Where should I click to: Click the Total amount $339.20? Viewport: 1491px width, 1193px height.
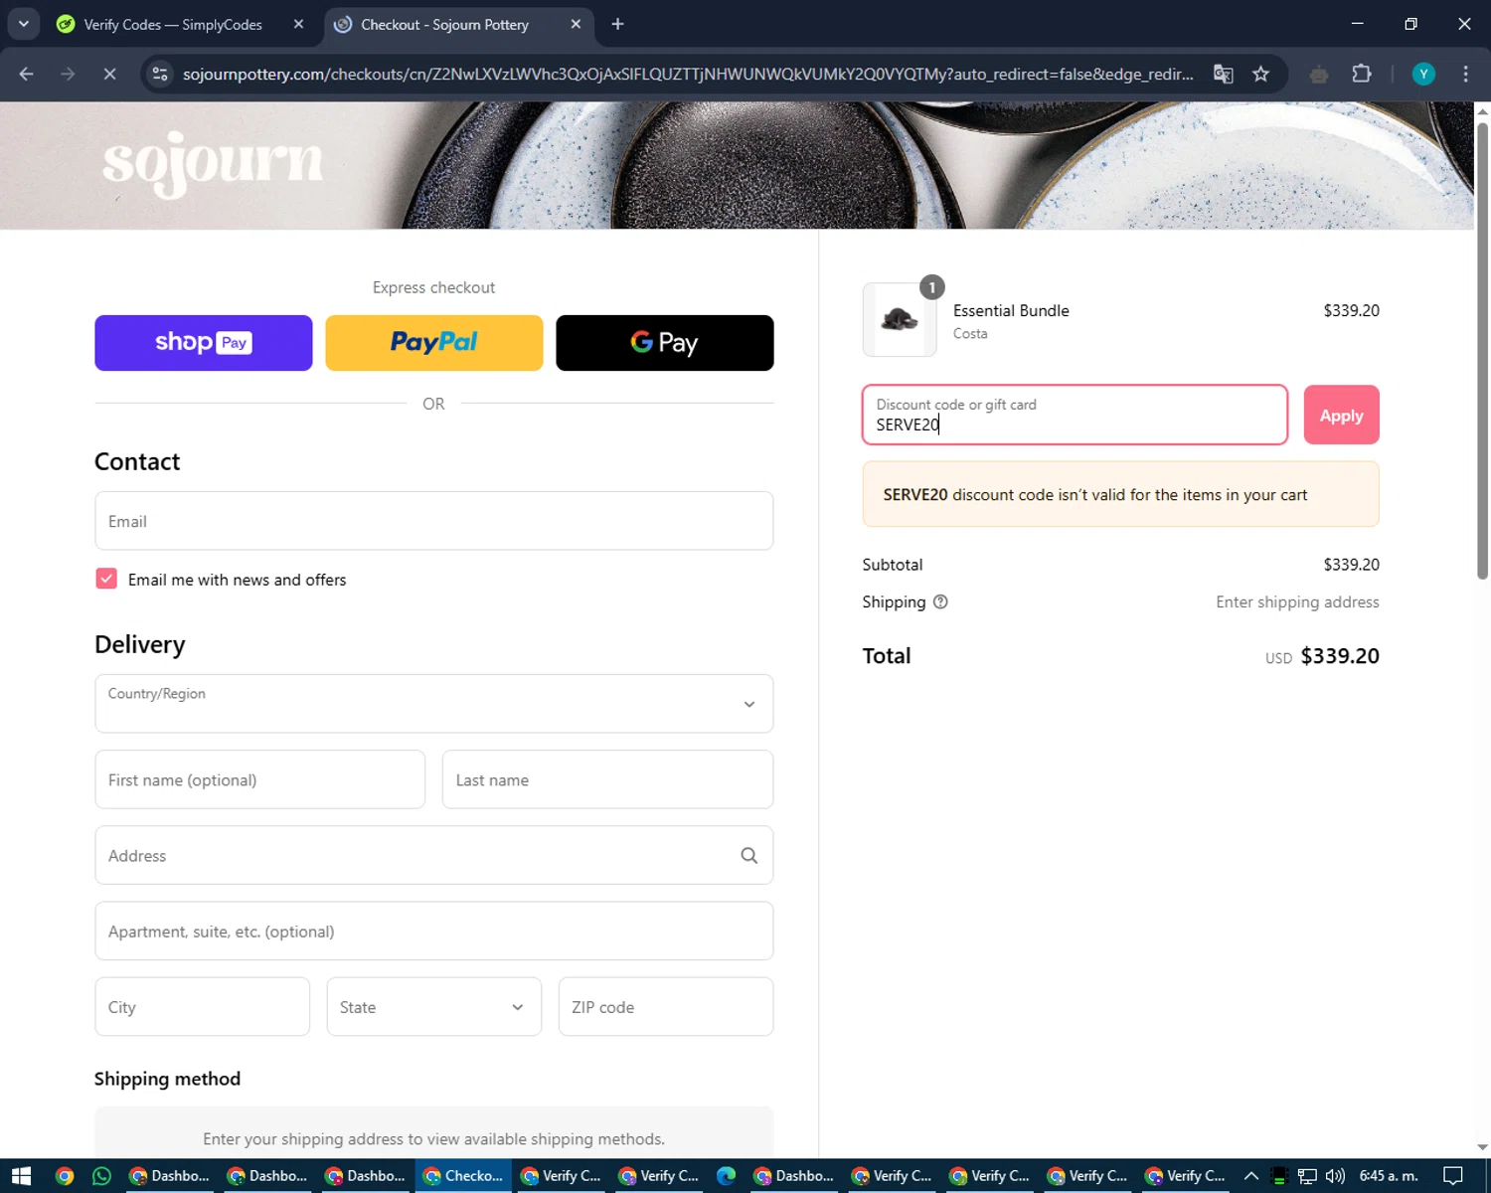click(1340, 656)
